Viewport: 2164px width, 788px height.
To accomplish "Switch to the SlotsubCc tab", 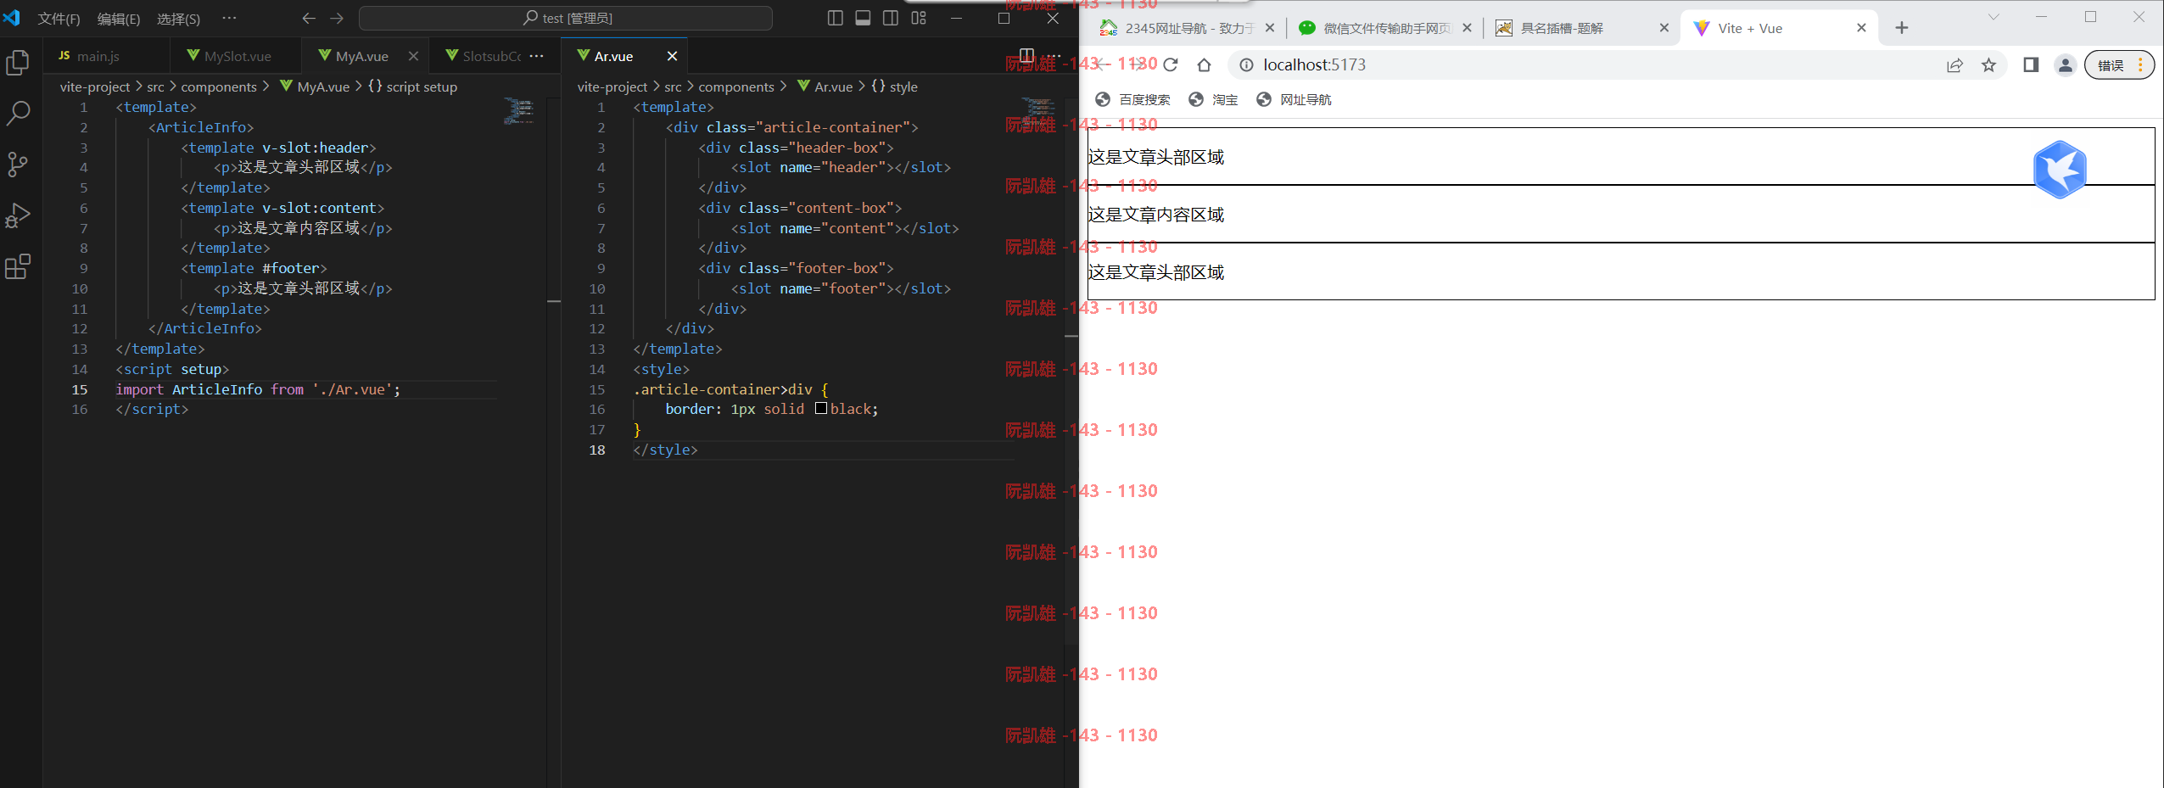I will pos(483,56).
